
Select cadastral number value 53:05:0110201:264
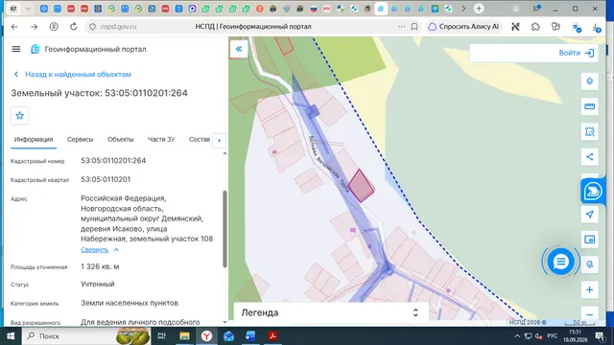[113, 161]
